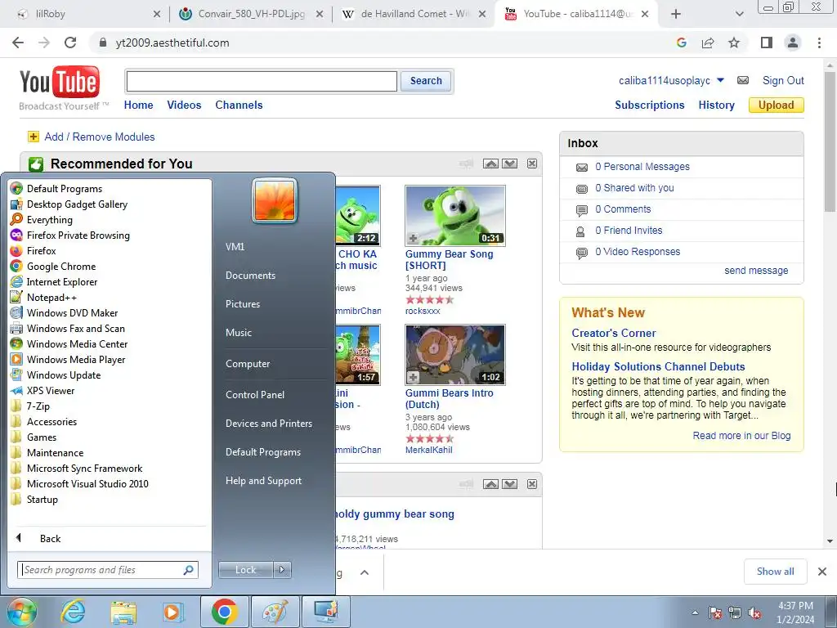The height and width of the screenshot is (628, 837).
Task: Open Pictures from the Start menu
Action: tap(242, 303)
